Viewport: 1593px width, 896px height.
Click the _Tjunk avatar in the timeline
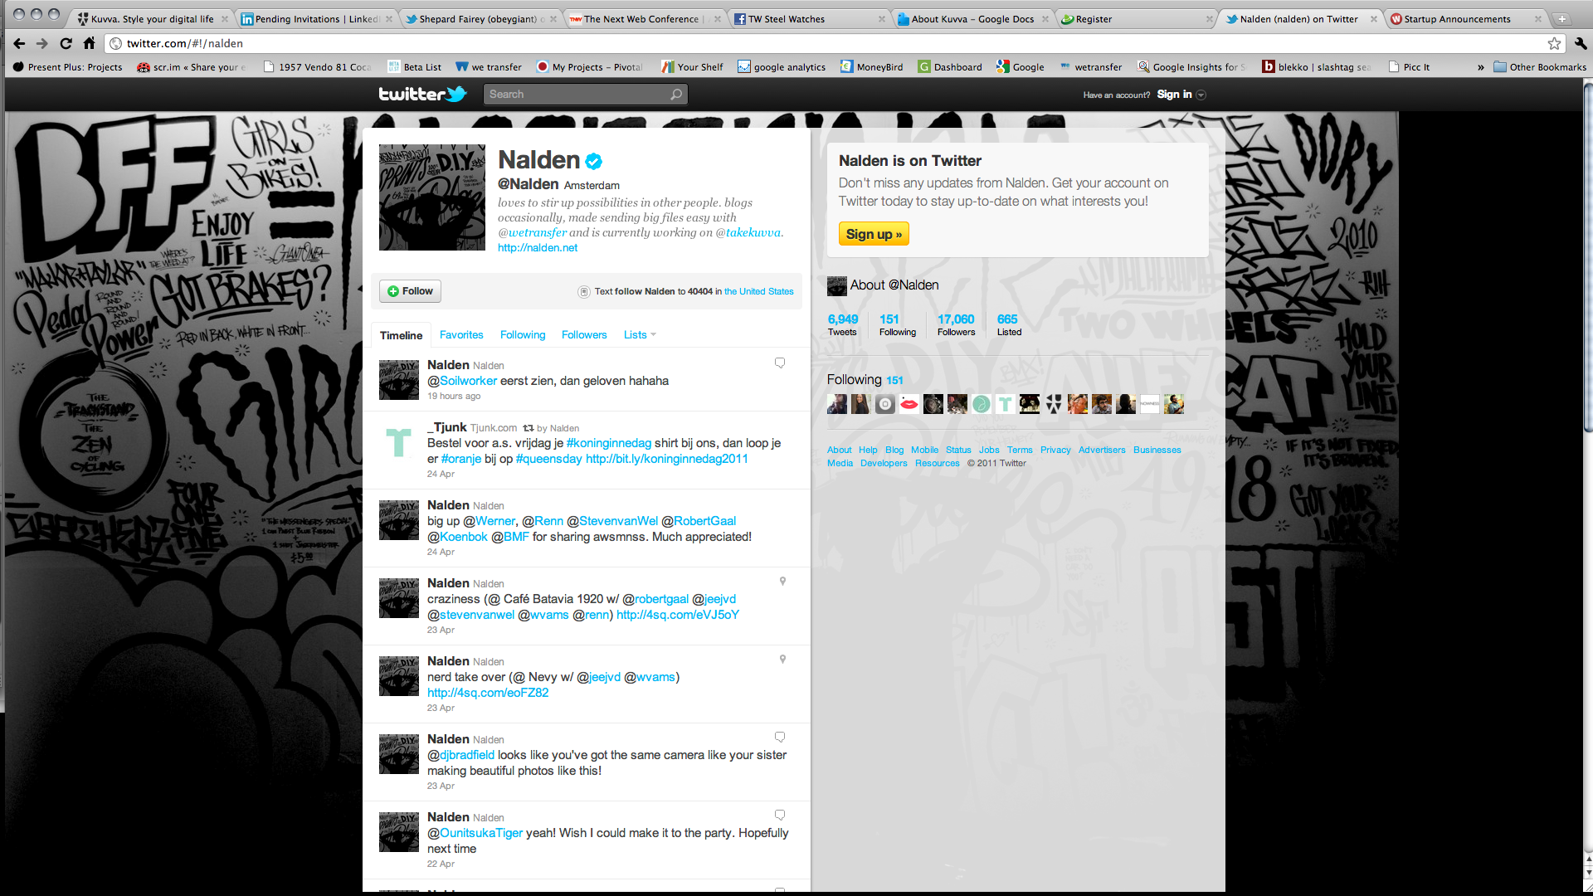click(x=399, y=443)
